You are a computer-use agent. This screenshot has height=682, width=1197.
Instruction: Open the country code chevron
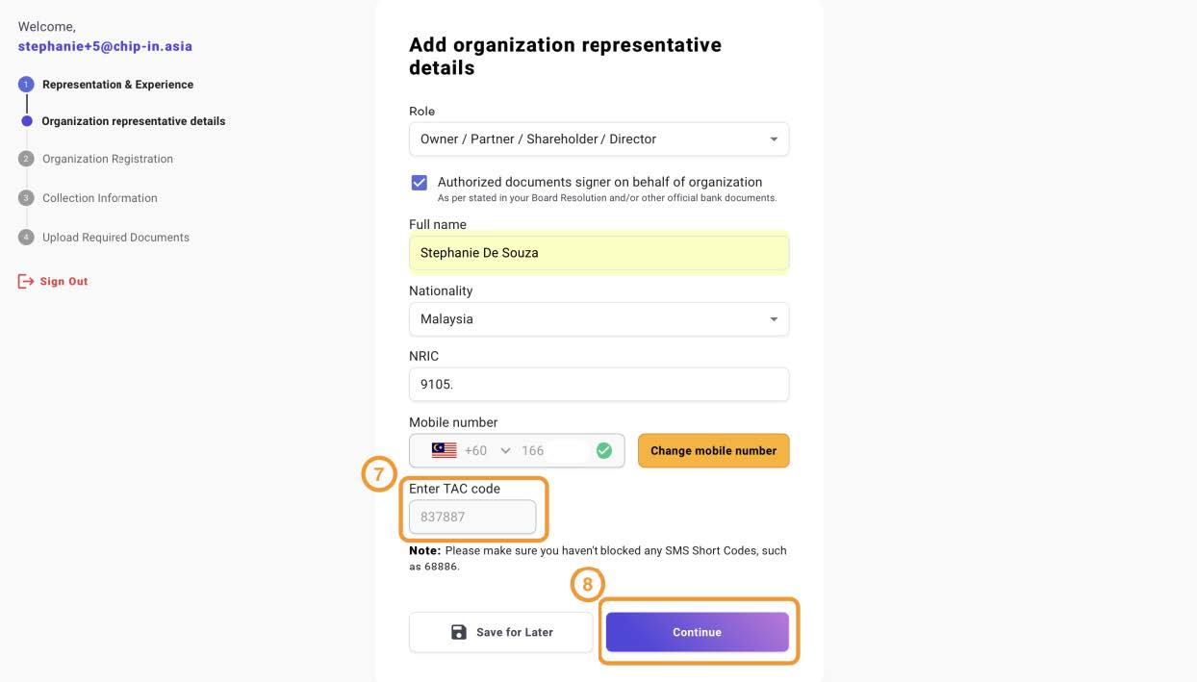tap(505, 450)
